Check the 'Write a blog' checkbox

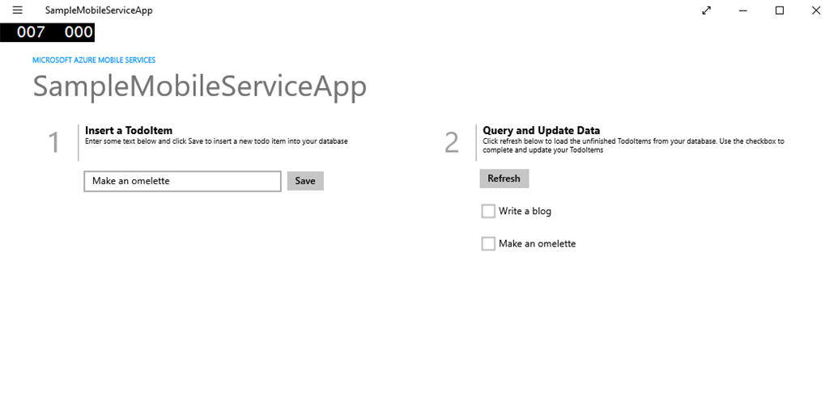point(488,211)
